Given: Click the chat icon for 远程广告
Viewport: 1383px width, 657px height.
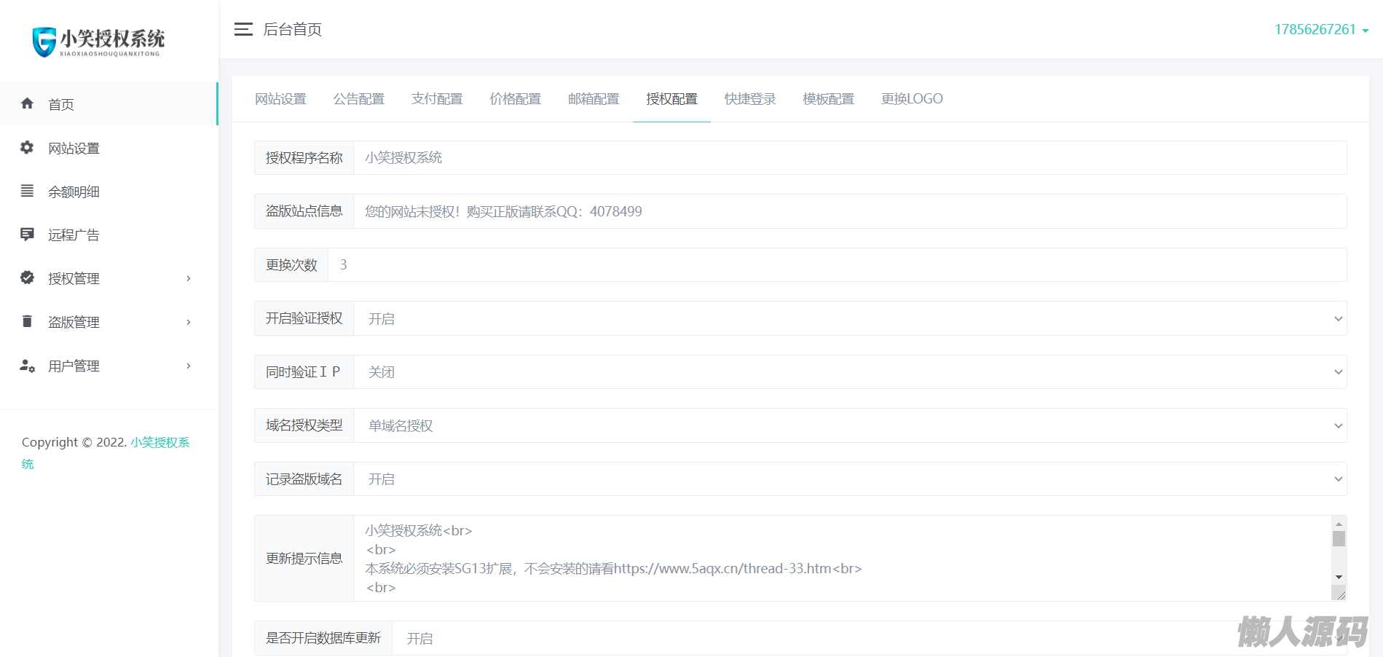Looking at the screenshot, I should click(27, 235).
